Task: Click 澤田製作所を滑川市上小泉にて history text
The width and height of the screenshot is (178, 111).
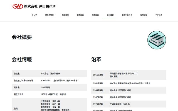Action: (123, 74)
